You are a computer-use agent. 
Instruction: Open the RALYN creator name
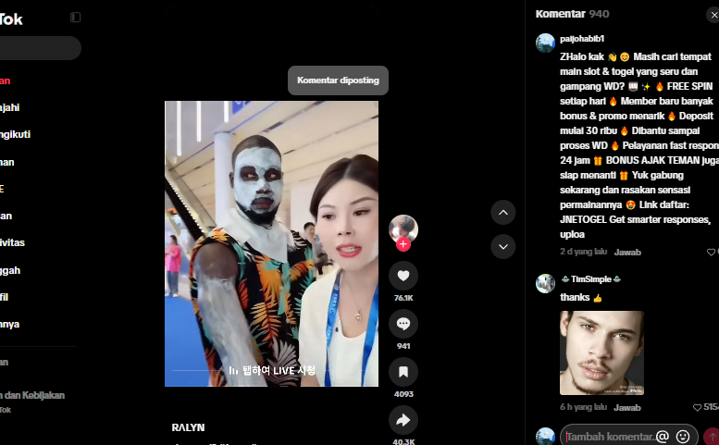[x=188, y=427]
